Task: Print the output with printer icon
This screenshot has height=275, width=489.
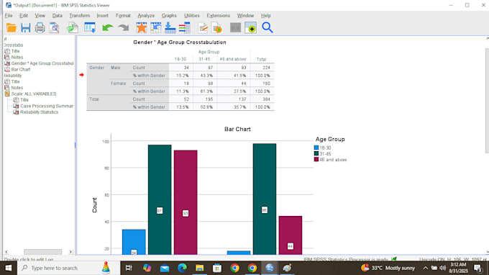Action: tap(40, 28)
